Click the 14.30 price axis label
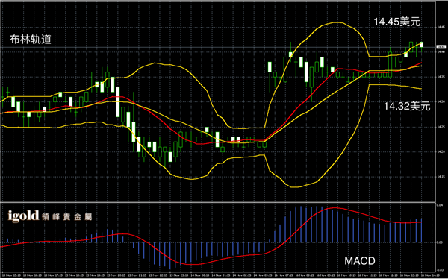The image size is (448, 279). point(441,101)
